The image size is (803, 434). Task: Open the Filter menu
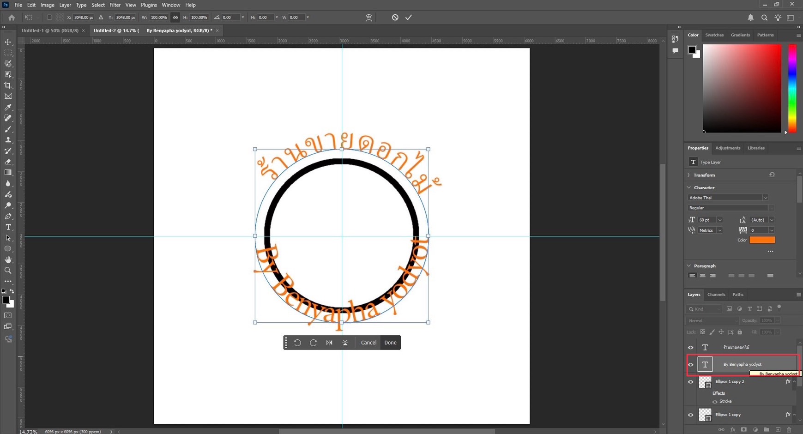point(115,5)
